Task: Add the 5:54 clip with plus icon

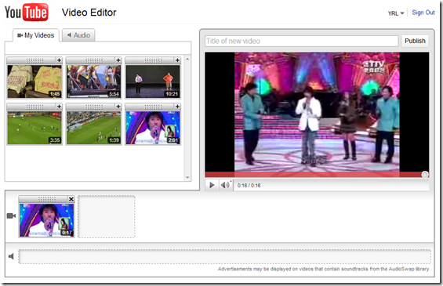Action: [118, 60]
